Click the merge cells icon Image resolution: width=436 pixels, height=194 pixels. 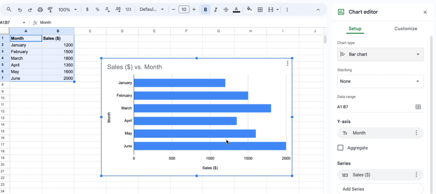[270, 9]
